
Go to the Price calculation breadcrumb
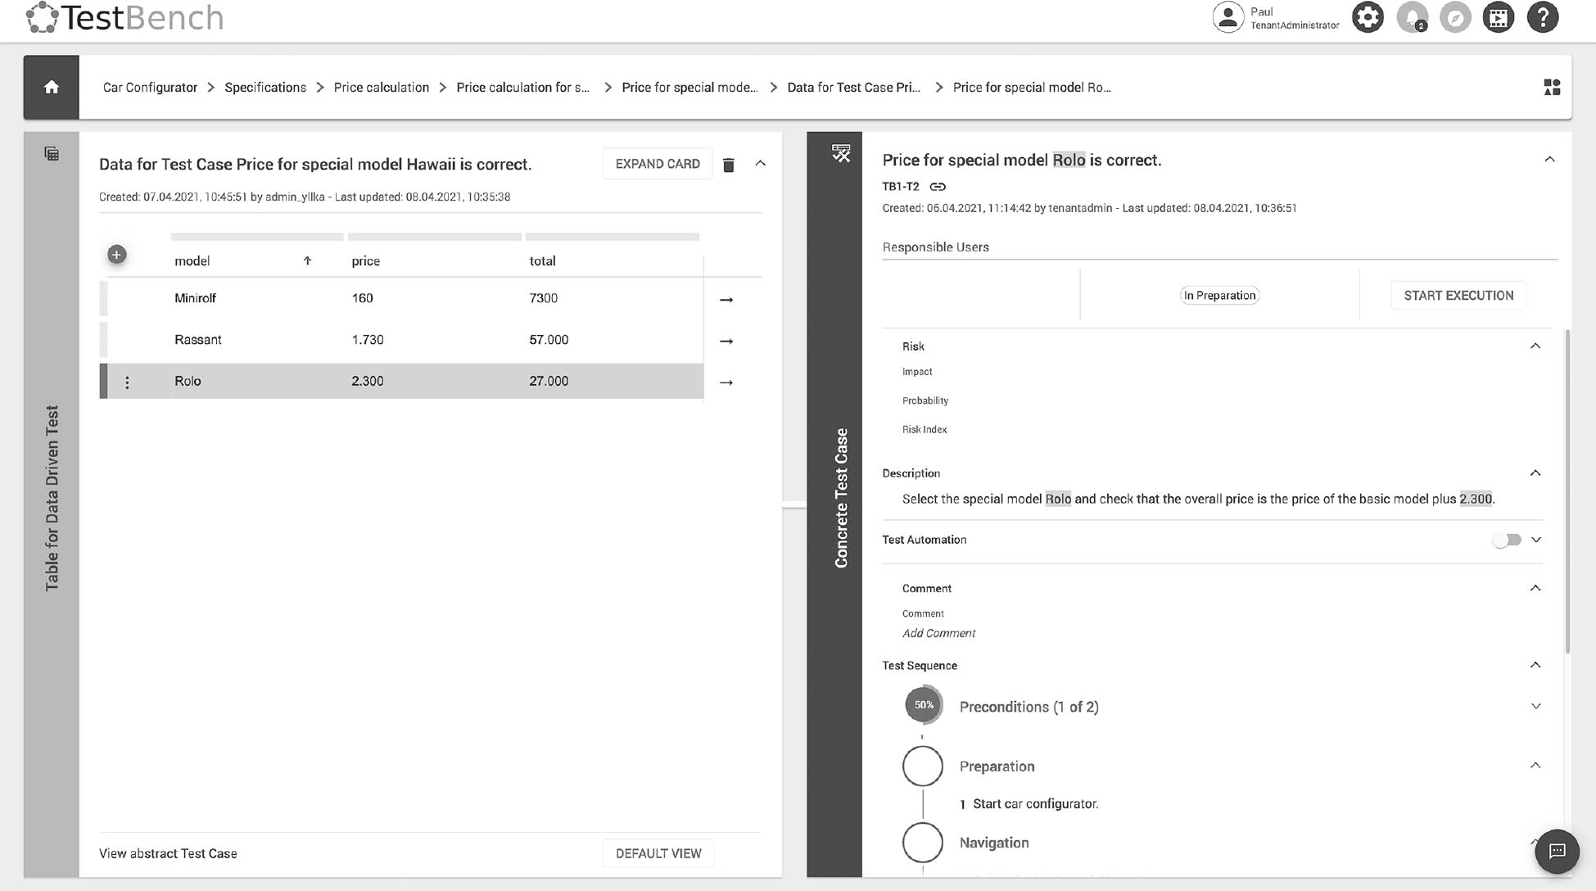coord(381,88)
